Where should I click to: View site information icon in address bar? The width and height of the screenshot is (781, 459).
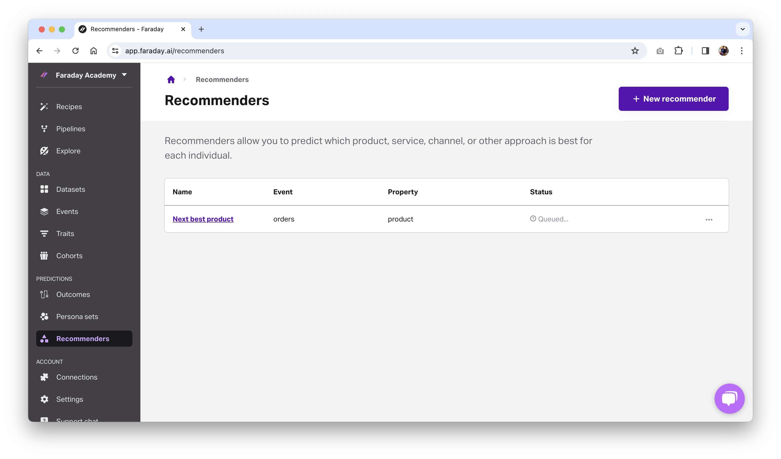click(115, 51)
